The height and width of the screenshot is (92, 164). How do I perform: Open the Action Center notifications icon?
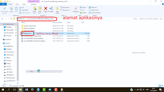[161, 90]
